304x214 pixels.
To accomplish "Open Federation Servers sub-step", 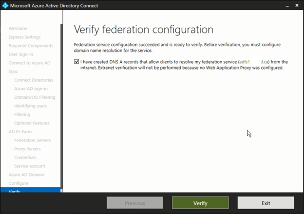I will (x=33, y=140).
